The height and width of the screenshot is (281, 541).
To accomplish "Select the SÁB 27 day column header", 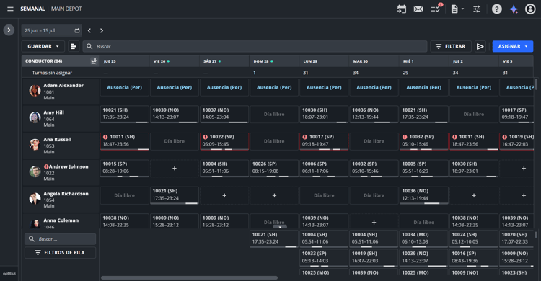I will click(x=224, y=61).
